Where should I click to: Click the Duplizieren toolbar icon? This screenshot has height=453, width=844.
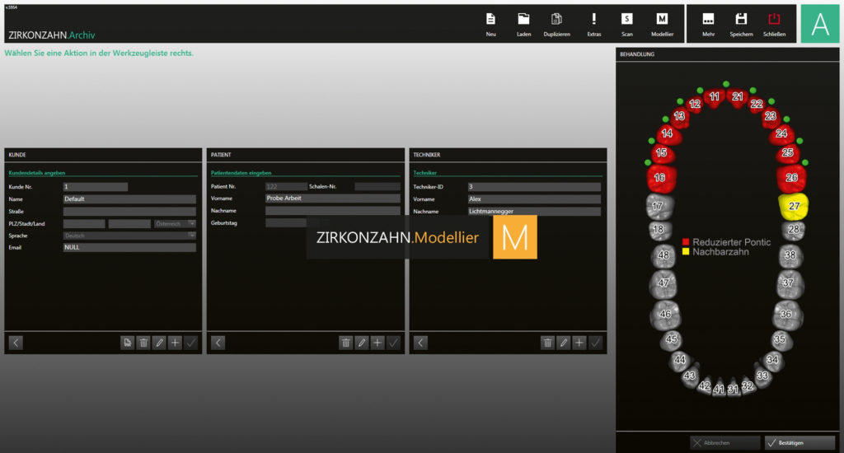pyautogui.click(x=556, y=19)
